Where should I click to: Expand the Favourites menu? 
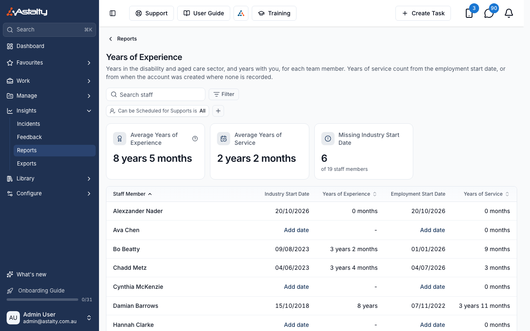coord(50,63)
